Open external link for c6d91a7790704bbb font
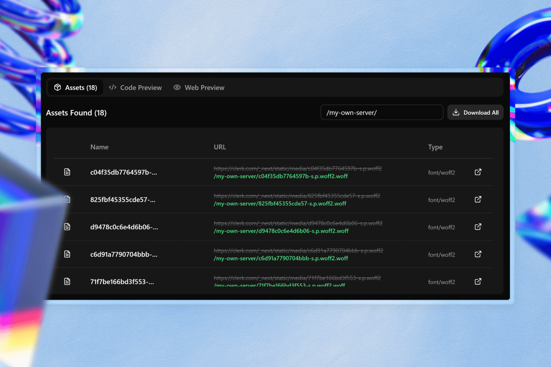The width and height of the screenshot is (551, 367). (x=478, y=254)
